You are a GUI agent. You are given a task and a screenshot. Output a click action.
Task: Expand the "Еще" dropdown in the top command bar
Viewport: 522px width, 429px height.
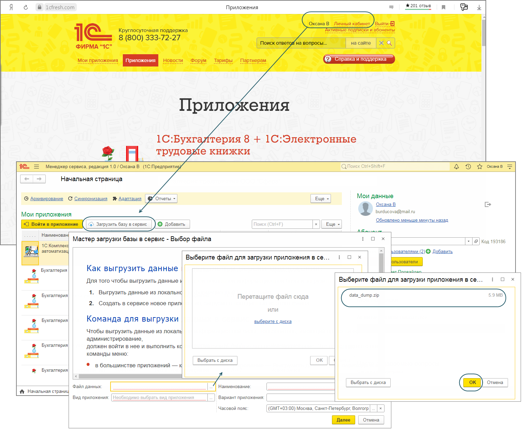click(x=321, y=198)
